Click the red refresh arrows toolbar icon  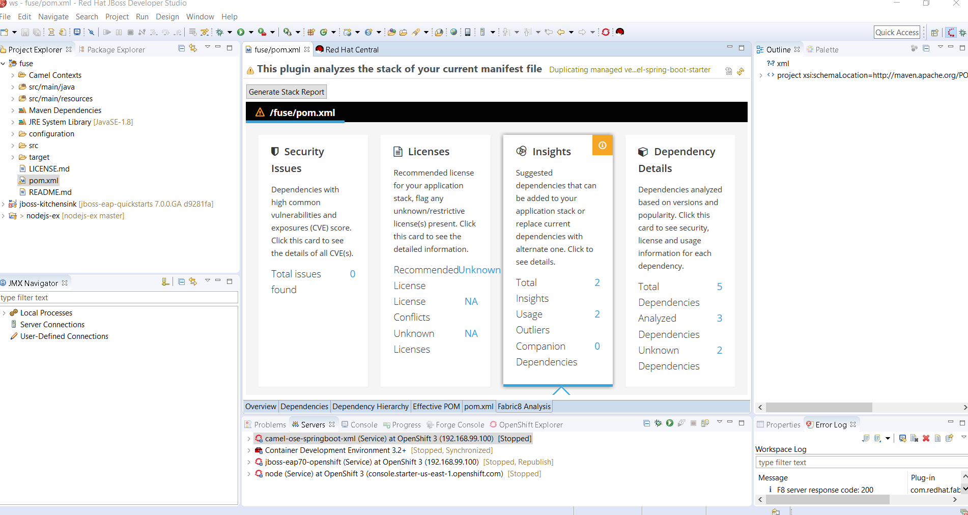[x=606, y=32]
